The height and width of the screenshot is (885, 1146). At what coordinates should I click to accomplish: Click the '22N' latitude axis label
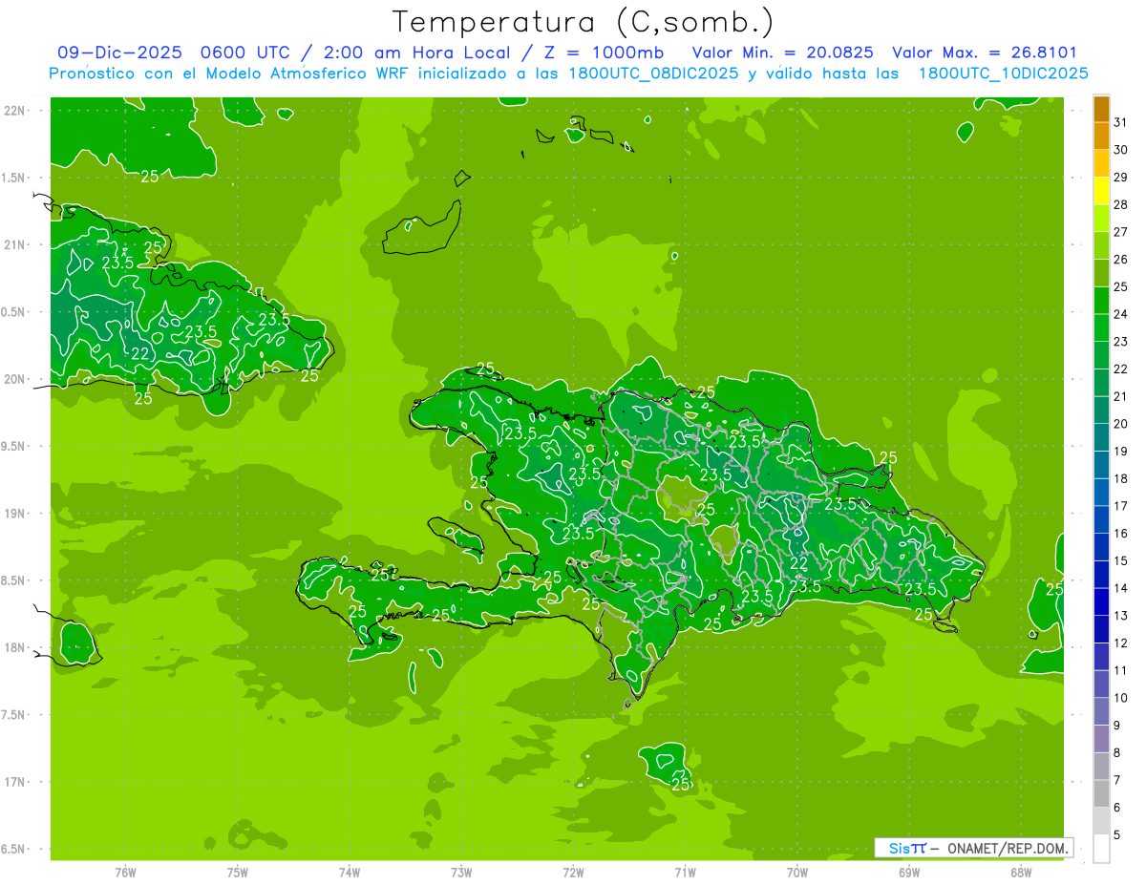tap(14, 111)
